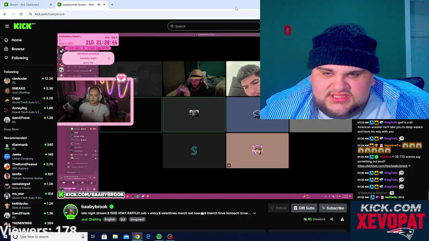Open Jaeke in Recommended list
The image size is (429, 241).
pos(28,156)
